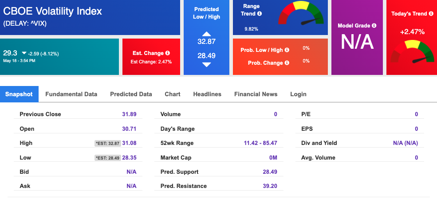437x211 pixels.
Task: Click the price change down triangle
Action: (24, 53)
